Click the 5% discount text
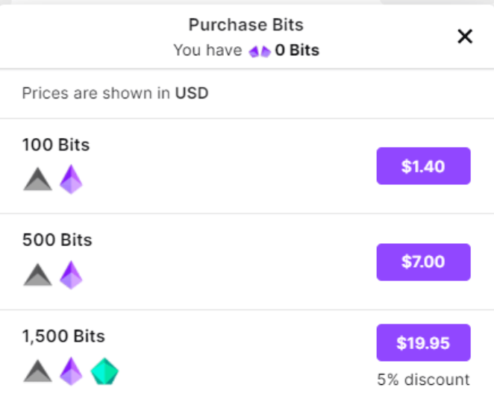Viewport: 494px width, 405px height. point(423,380)
